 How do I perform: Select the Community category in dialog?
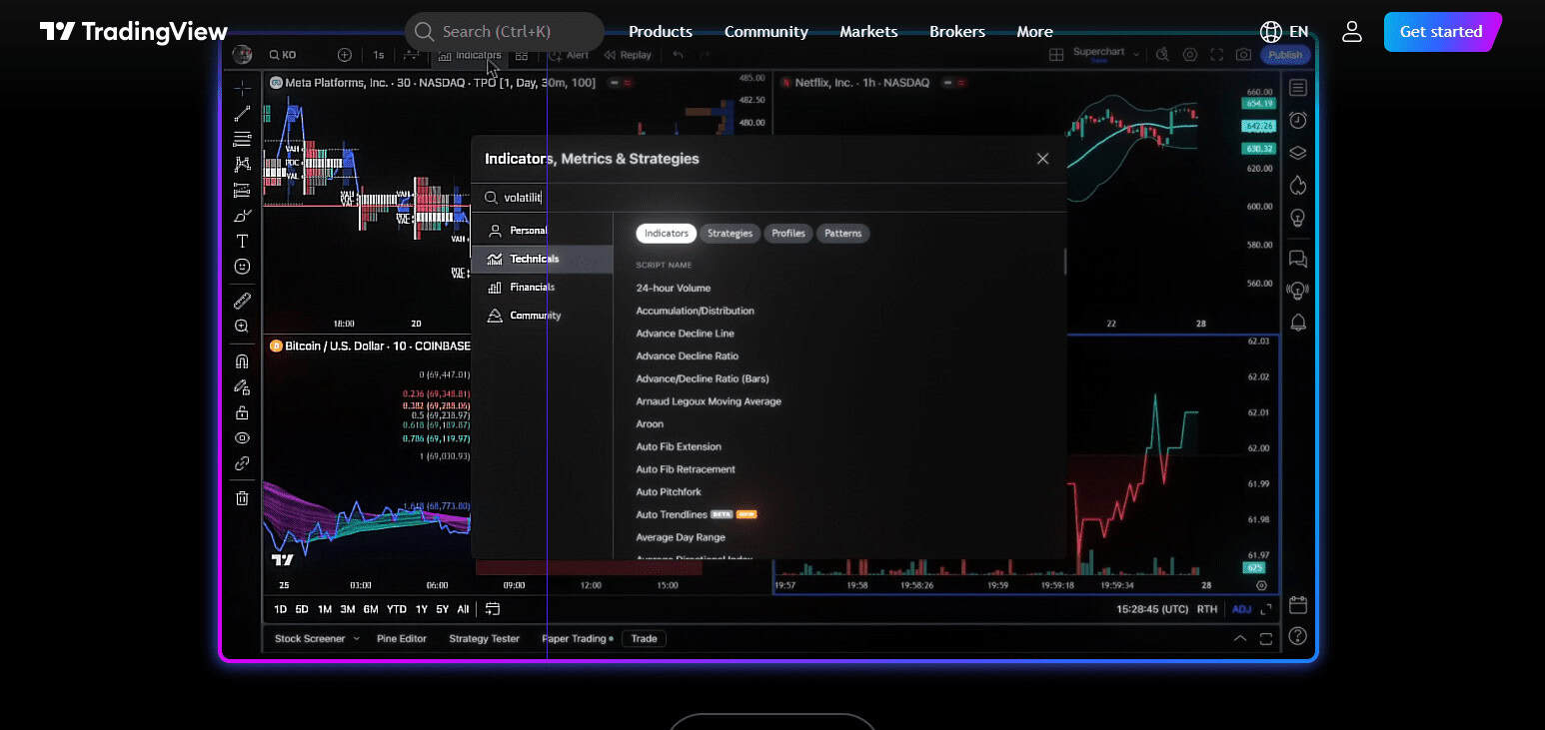pyautogui.click(x=542, y=316)
